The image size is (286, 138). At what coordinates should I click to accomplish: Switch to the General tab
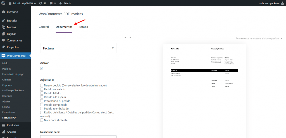(44, 27)
